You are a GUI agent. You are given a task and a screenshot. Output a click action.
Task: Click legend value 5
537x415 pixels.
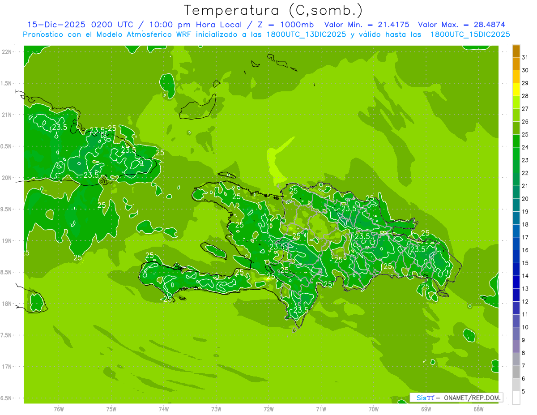[x=524, y=392]
